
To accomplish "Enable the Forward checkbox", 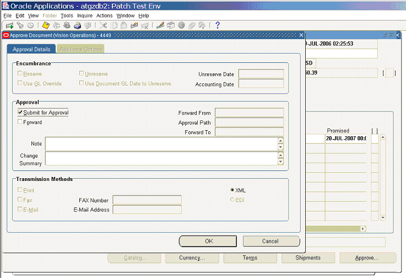I will coord(20,121).
